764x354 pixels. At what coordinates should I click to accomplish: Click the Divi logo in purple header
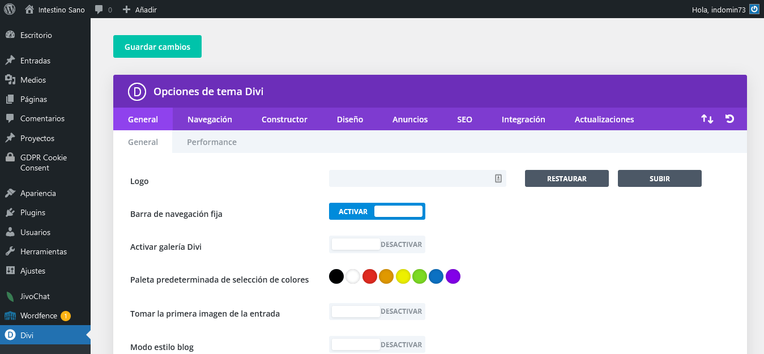click(136, 91)
